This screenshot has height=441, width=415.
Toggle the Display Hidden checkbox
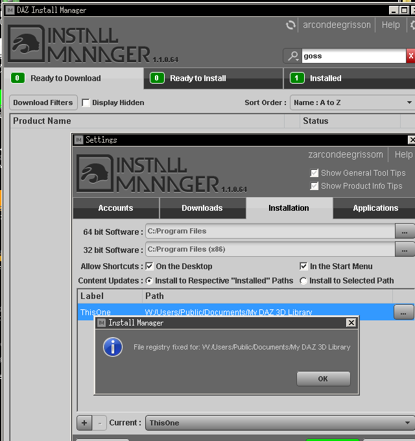pyautogui.click(x=86, y=102)
